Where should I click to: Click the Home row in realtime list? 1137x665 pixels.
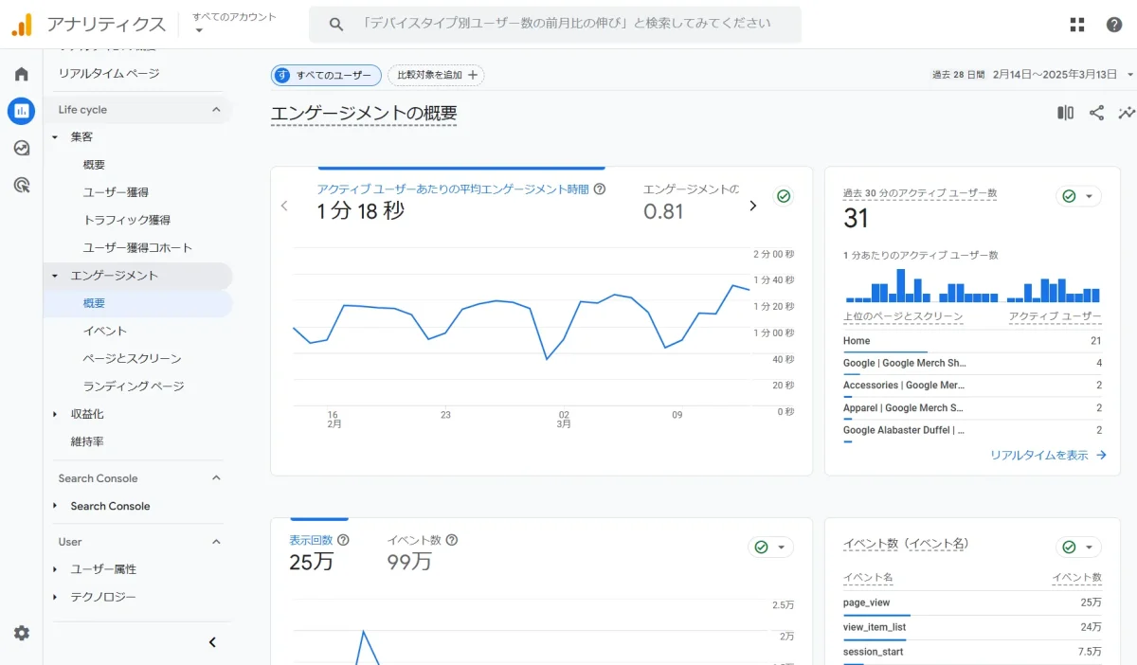[x=972, y=341]
